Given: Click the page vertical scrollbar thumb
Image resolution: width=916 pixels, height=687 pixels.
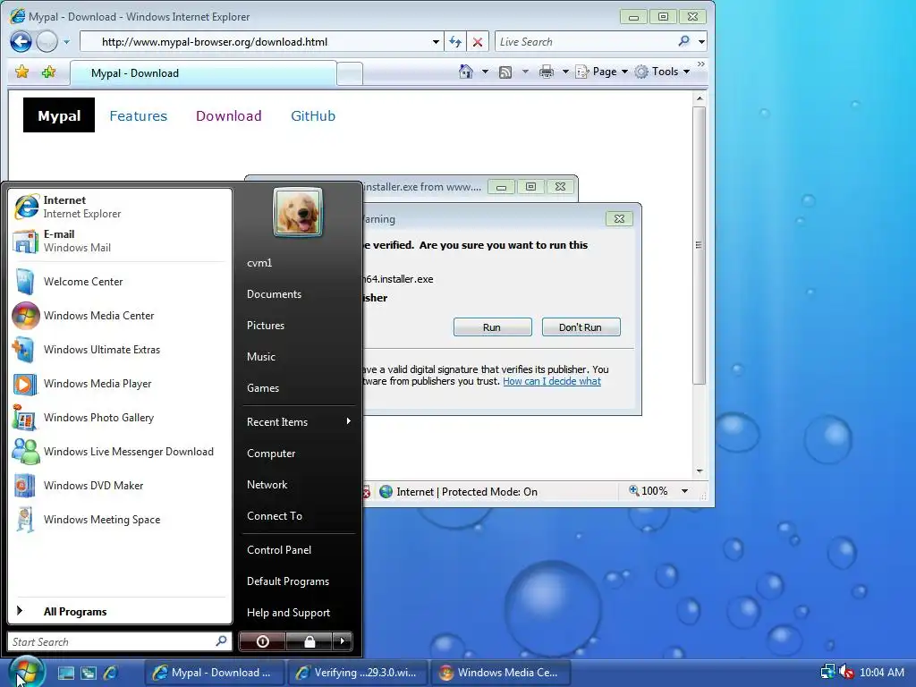Looking at the screenshot, I should click(x=699, y=245).
